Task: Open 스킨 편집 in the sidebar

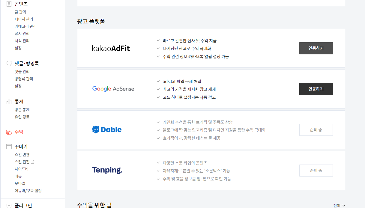Action: click(x=22, y=162)
